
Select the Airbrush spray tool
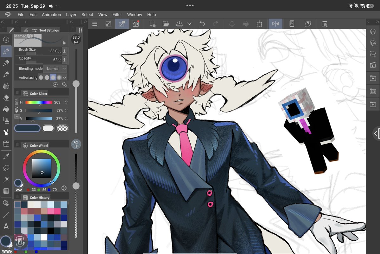click(x=6, y=120)
